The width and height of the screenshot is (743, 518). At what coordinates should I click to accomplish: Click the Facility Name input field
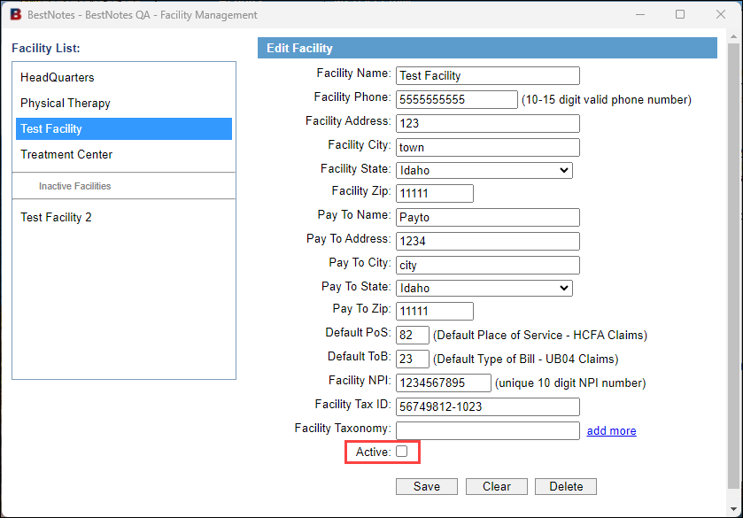[488, 76]
